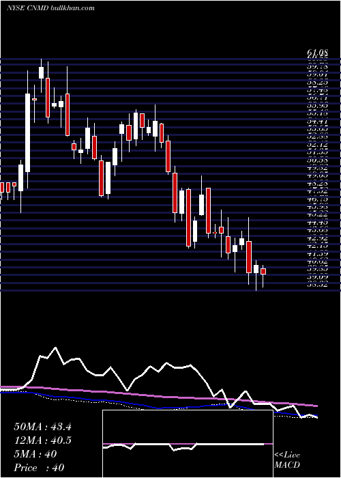Click the '<<Live MACD' label

point(287,460)
